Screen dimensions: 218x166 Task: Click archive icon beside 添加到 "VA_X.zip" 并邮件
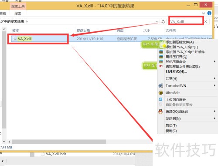pos(161,52)
